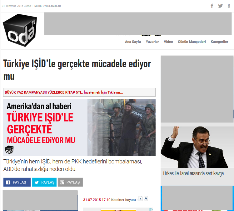Open Günün Manşetleri menu item
234x211 pixels.
pyautogui.click(x=192, y=42)
